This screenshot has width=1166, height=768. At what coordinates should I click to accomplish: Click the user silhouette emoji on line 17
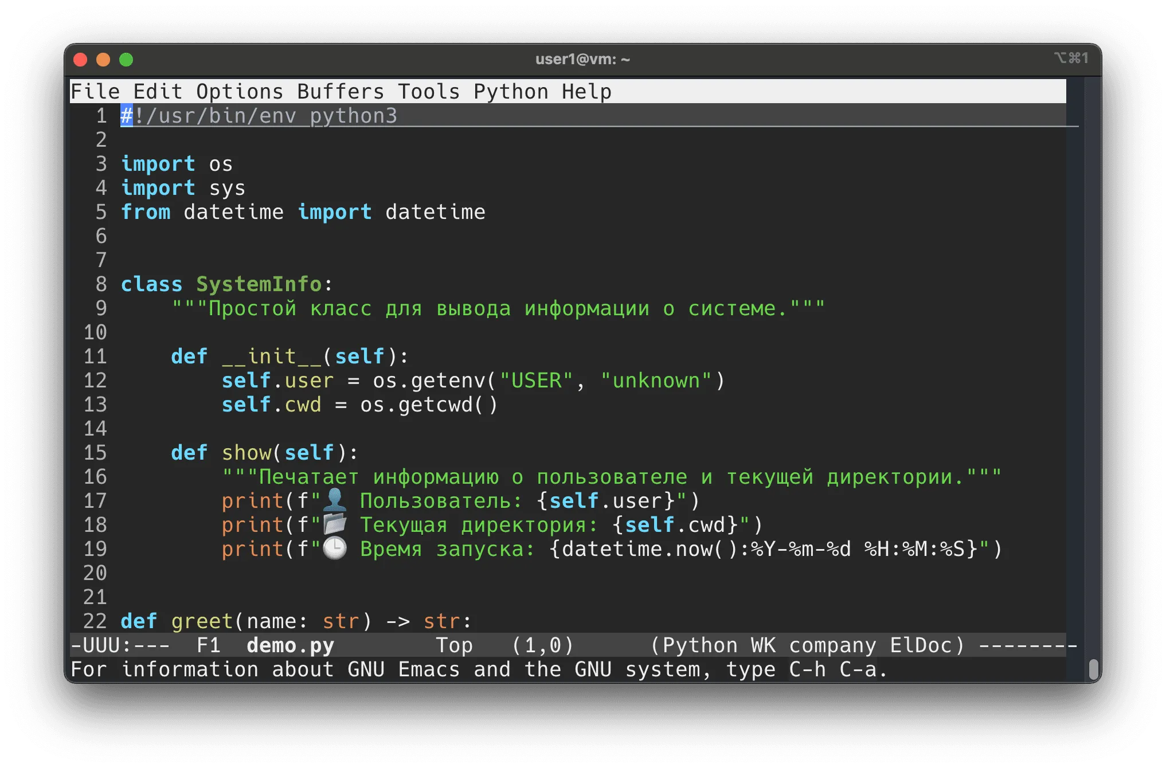pyautogui.click(x=335, y=500)
